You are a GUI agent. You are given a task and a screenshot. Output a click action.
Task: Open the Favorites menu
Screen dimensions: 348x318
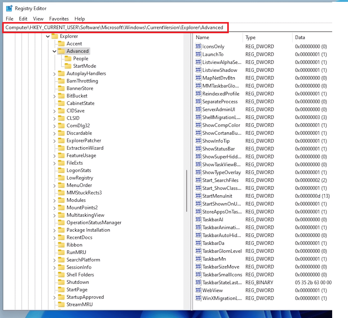(x=59, y=19)
